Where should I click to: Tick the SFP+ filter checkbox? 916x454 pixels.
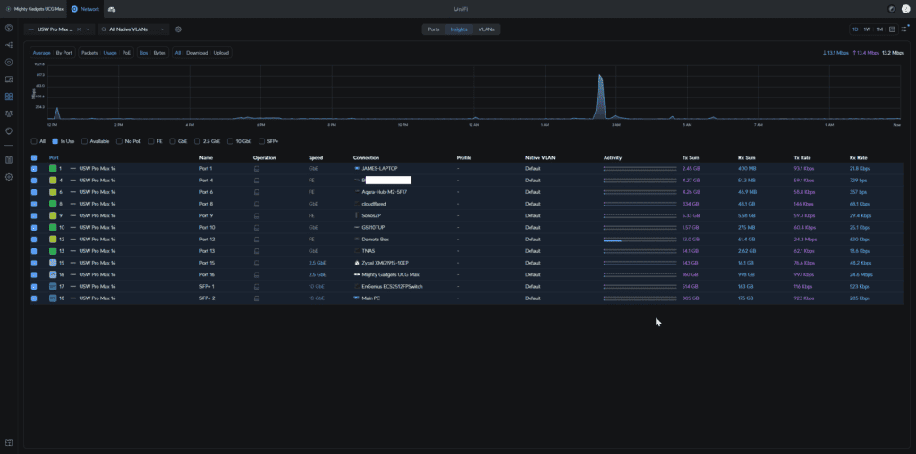point(261,141)
